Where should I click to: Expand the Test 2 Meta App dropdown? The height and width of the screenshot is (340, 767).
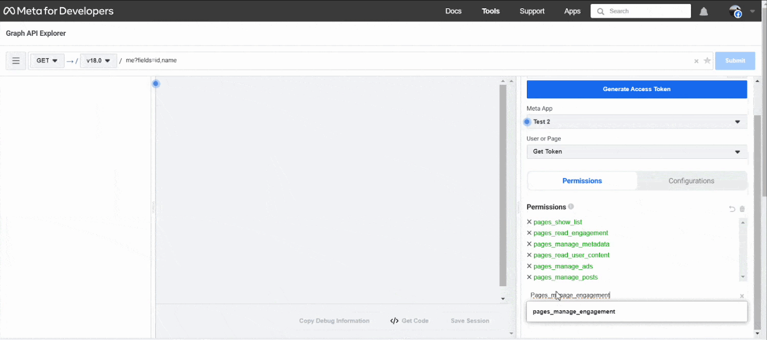coord(636,122)
